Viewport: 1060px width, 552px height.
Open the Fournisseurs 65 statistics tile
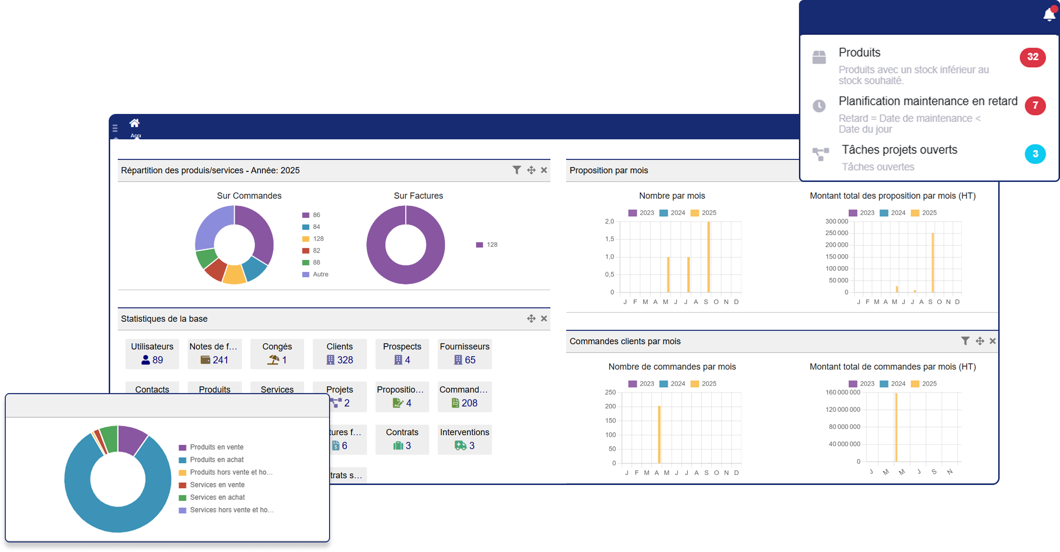pyautogui.click(x=465, y=354)
